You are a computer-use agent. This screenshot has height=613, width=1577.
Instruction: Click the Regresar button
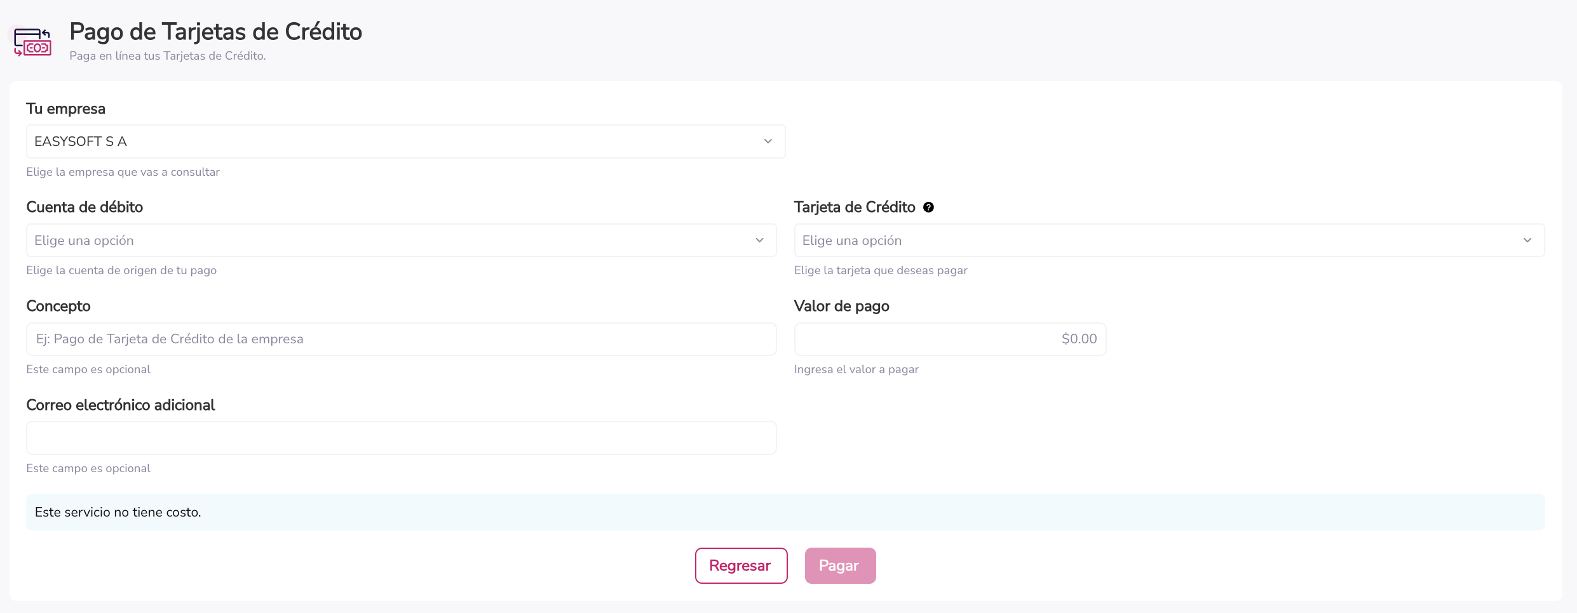tap(741, 565)
